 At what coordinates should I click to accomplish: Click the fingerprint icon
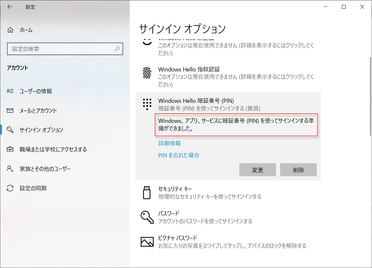pyautogui.click(x=147, y=73)
